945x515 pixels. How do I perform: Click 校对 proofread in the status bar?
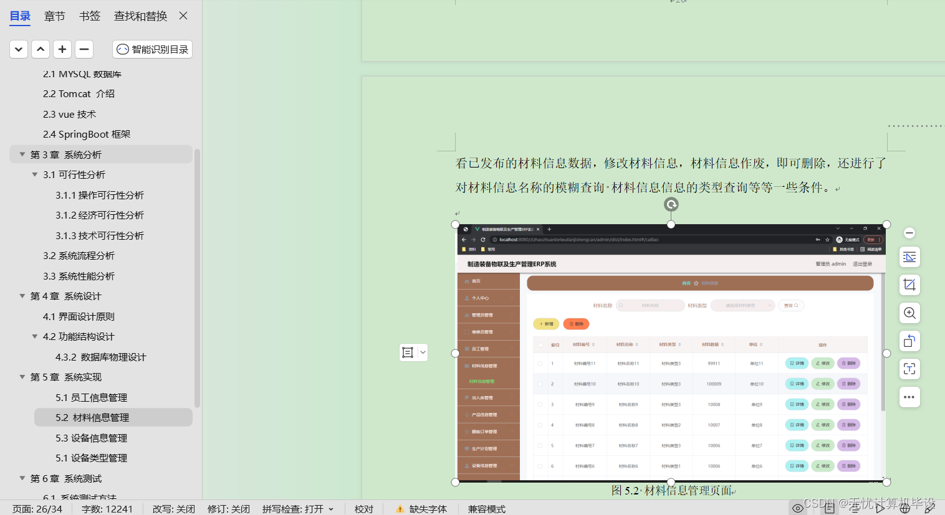click(x=364, y=509)
